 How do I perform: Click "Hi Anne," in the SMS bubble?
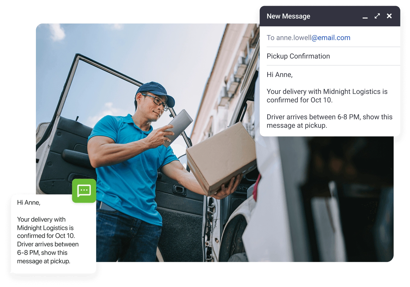(29, 202)
